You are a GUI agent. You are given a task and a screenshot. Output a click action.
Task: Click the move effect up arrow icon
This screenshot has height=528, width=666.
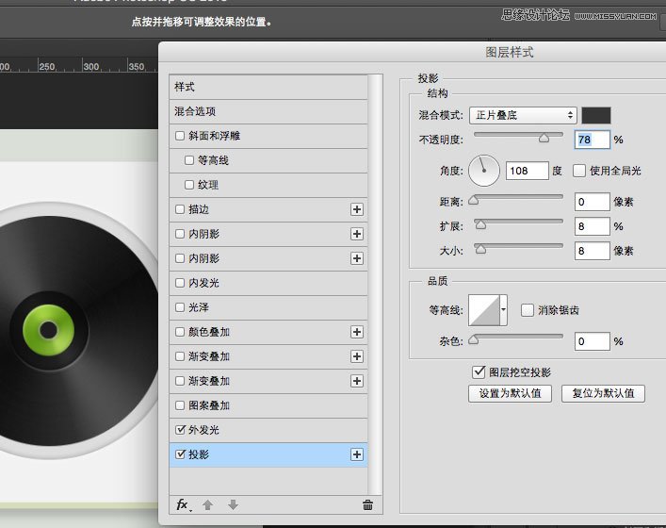coord(207,505)
